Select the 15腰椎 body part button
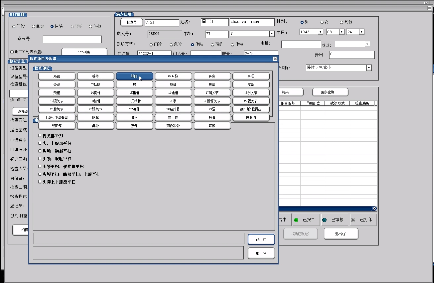 point(134,93)
